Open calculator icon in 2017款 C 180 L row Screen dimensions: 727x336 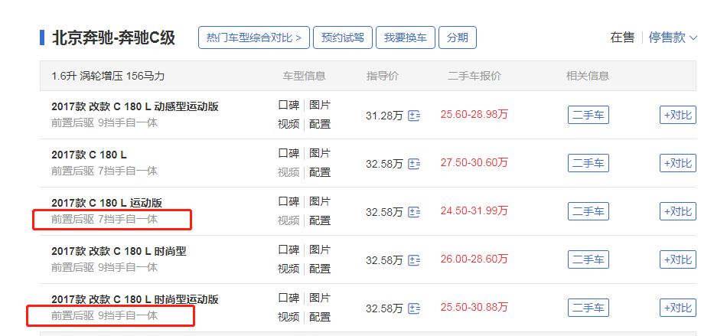[x=414, y=164]
